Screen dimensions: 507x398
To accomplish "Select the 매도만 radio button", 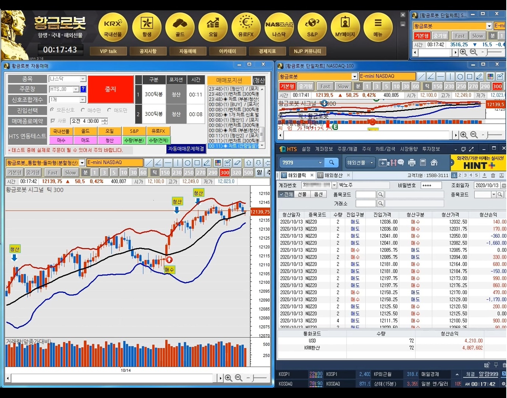I will tap(109, 110).
